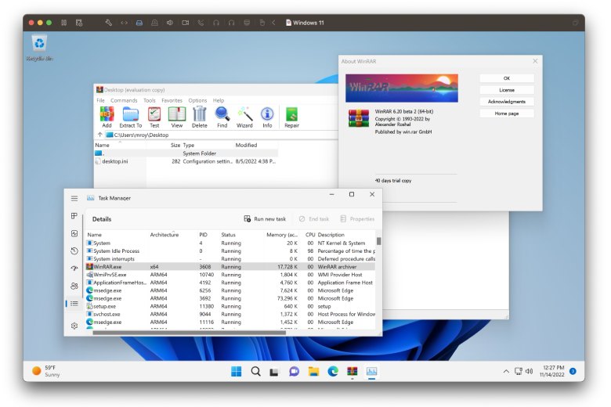611x407 pixels.
Task: Click Home page button in About WinRAR
Action: pos(507,113)
